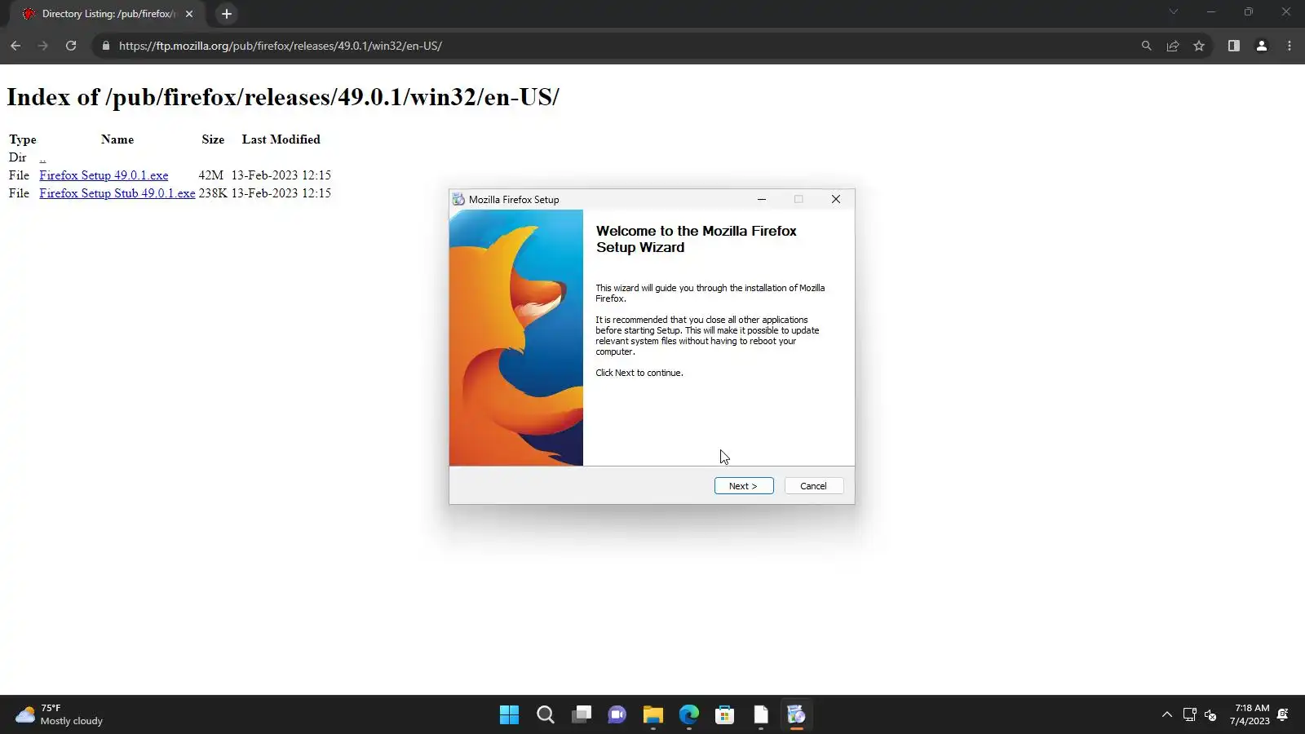
Task: Open Firefox Setup 49.0.1.exe link
Action: 104,175
